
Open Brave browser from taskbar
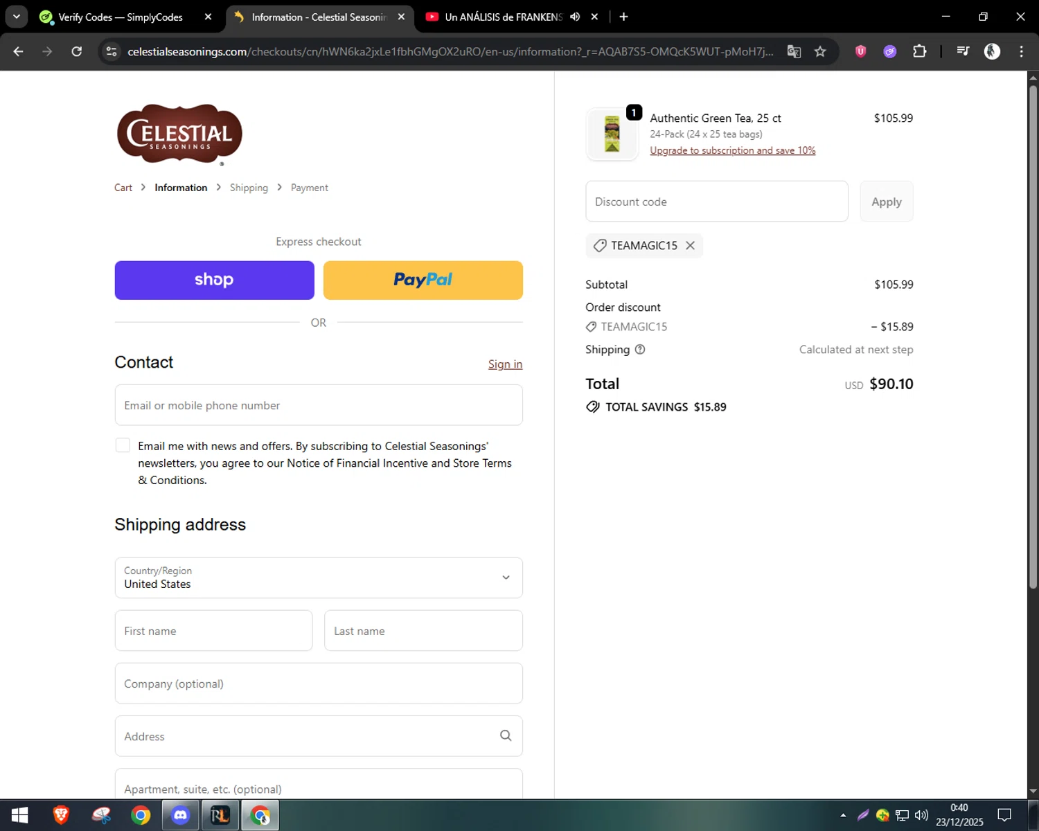[x=61, y=816]
